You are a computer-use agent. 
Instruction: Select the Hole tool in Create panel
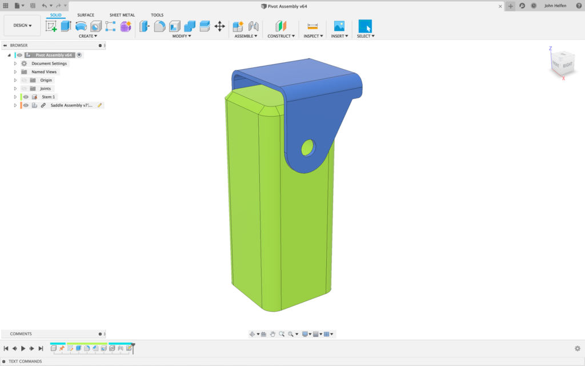pyautogui.click(x=95, y=26)
